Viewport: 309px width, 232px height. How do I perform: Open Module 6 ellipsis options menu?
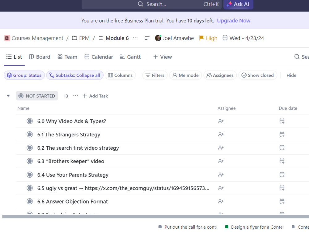click(135, 38)
